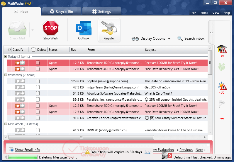This screenshot has width=234, height=162.
Task: Collapse the Last Week group
Action: [6, 124]
